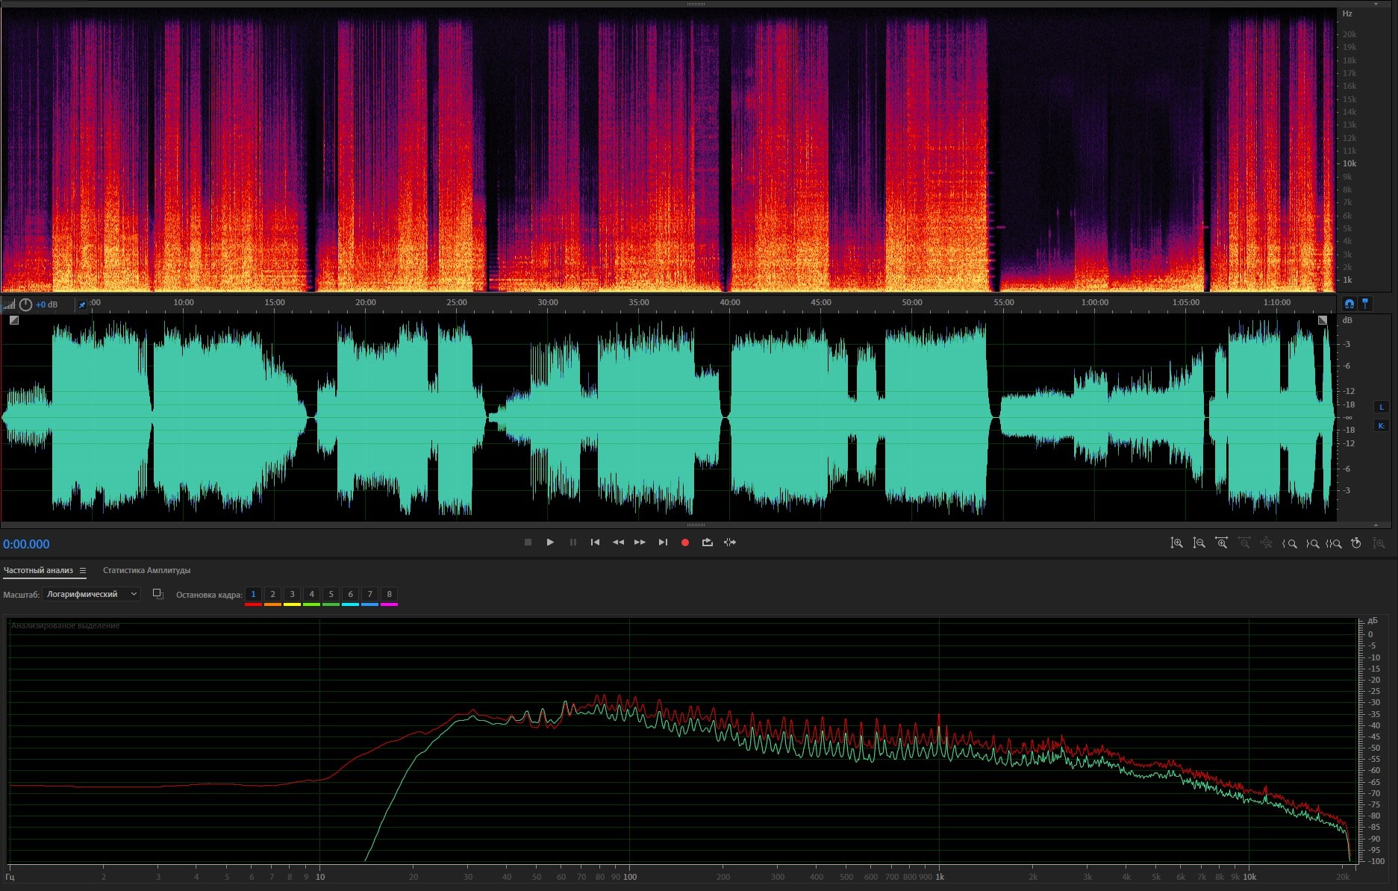
Task: Click the 0:00.000 timecode display
Action: [x=27, y=544]
